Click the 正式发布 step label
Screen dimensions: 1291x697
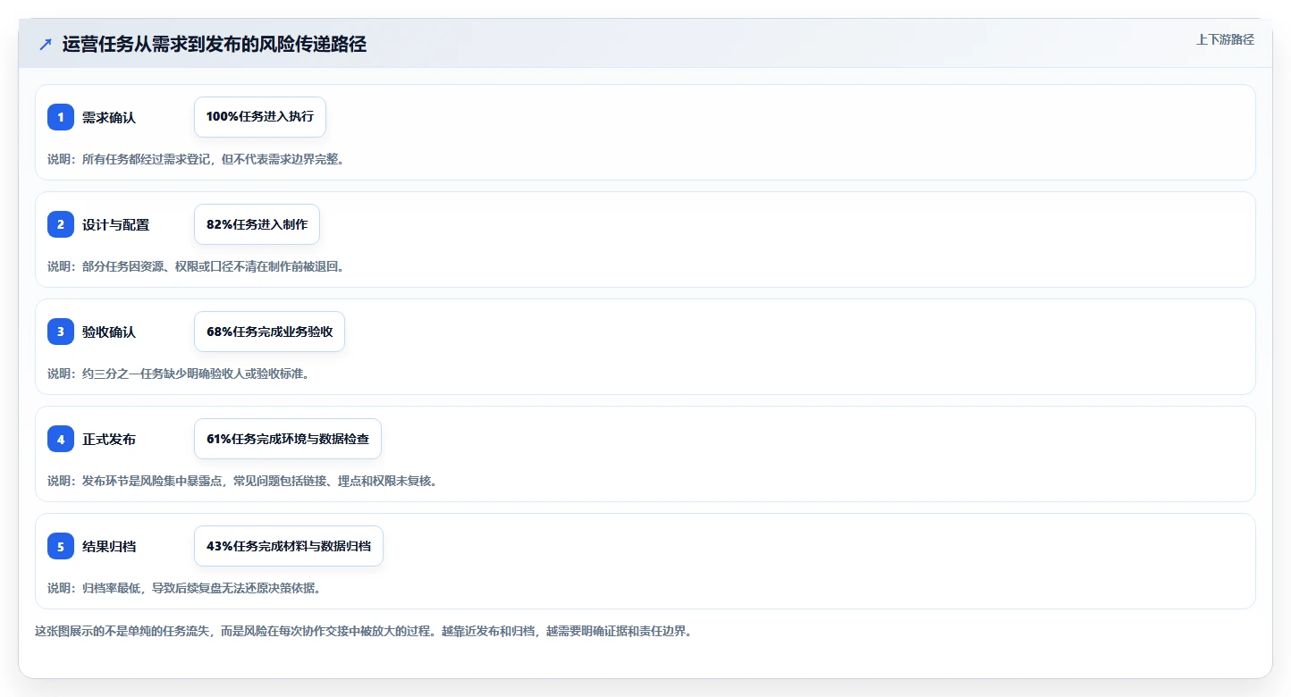109,439
